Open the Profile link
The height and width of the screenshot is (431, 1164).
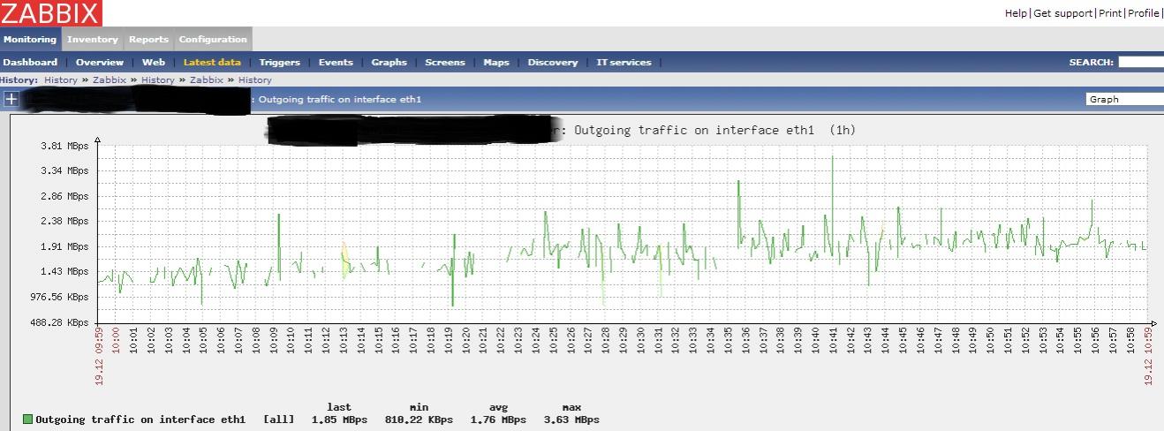coord(1143,13)
